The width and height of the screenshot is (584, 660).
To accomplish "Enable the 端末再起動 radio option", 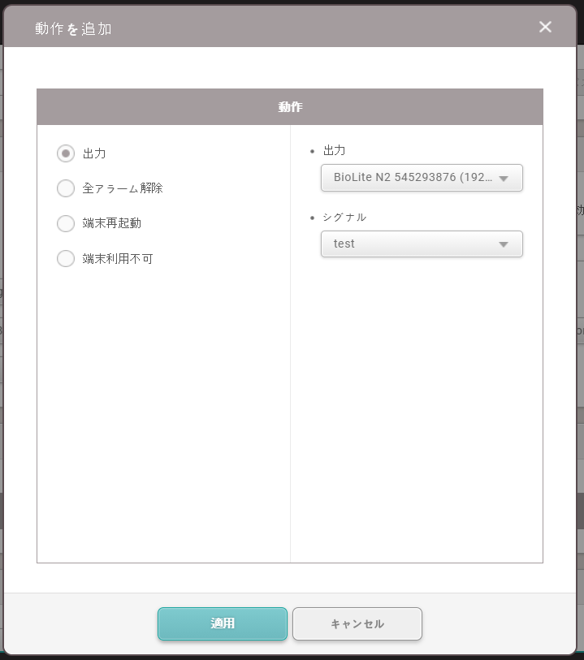I will pyautogui.click(x=66, y=223).
